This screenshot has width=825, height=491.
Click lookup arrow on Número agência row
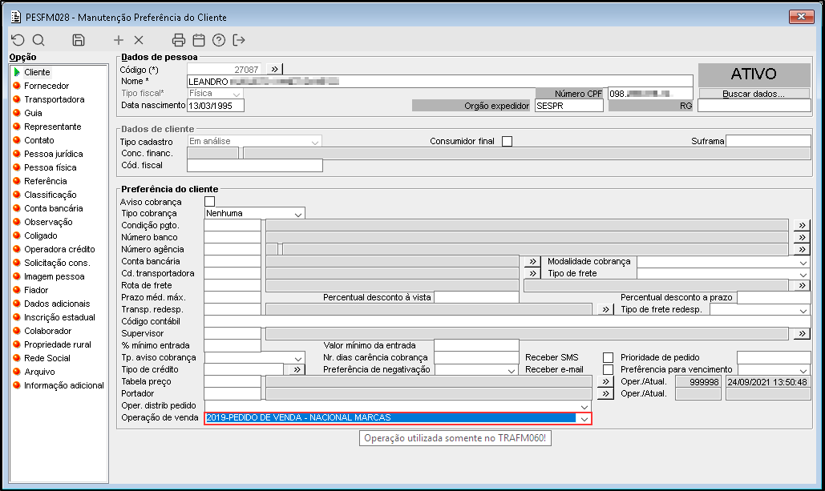(802, 249)
